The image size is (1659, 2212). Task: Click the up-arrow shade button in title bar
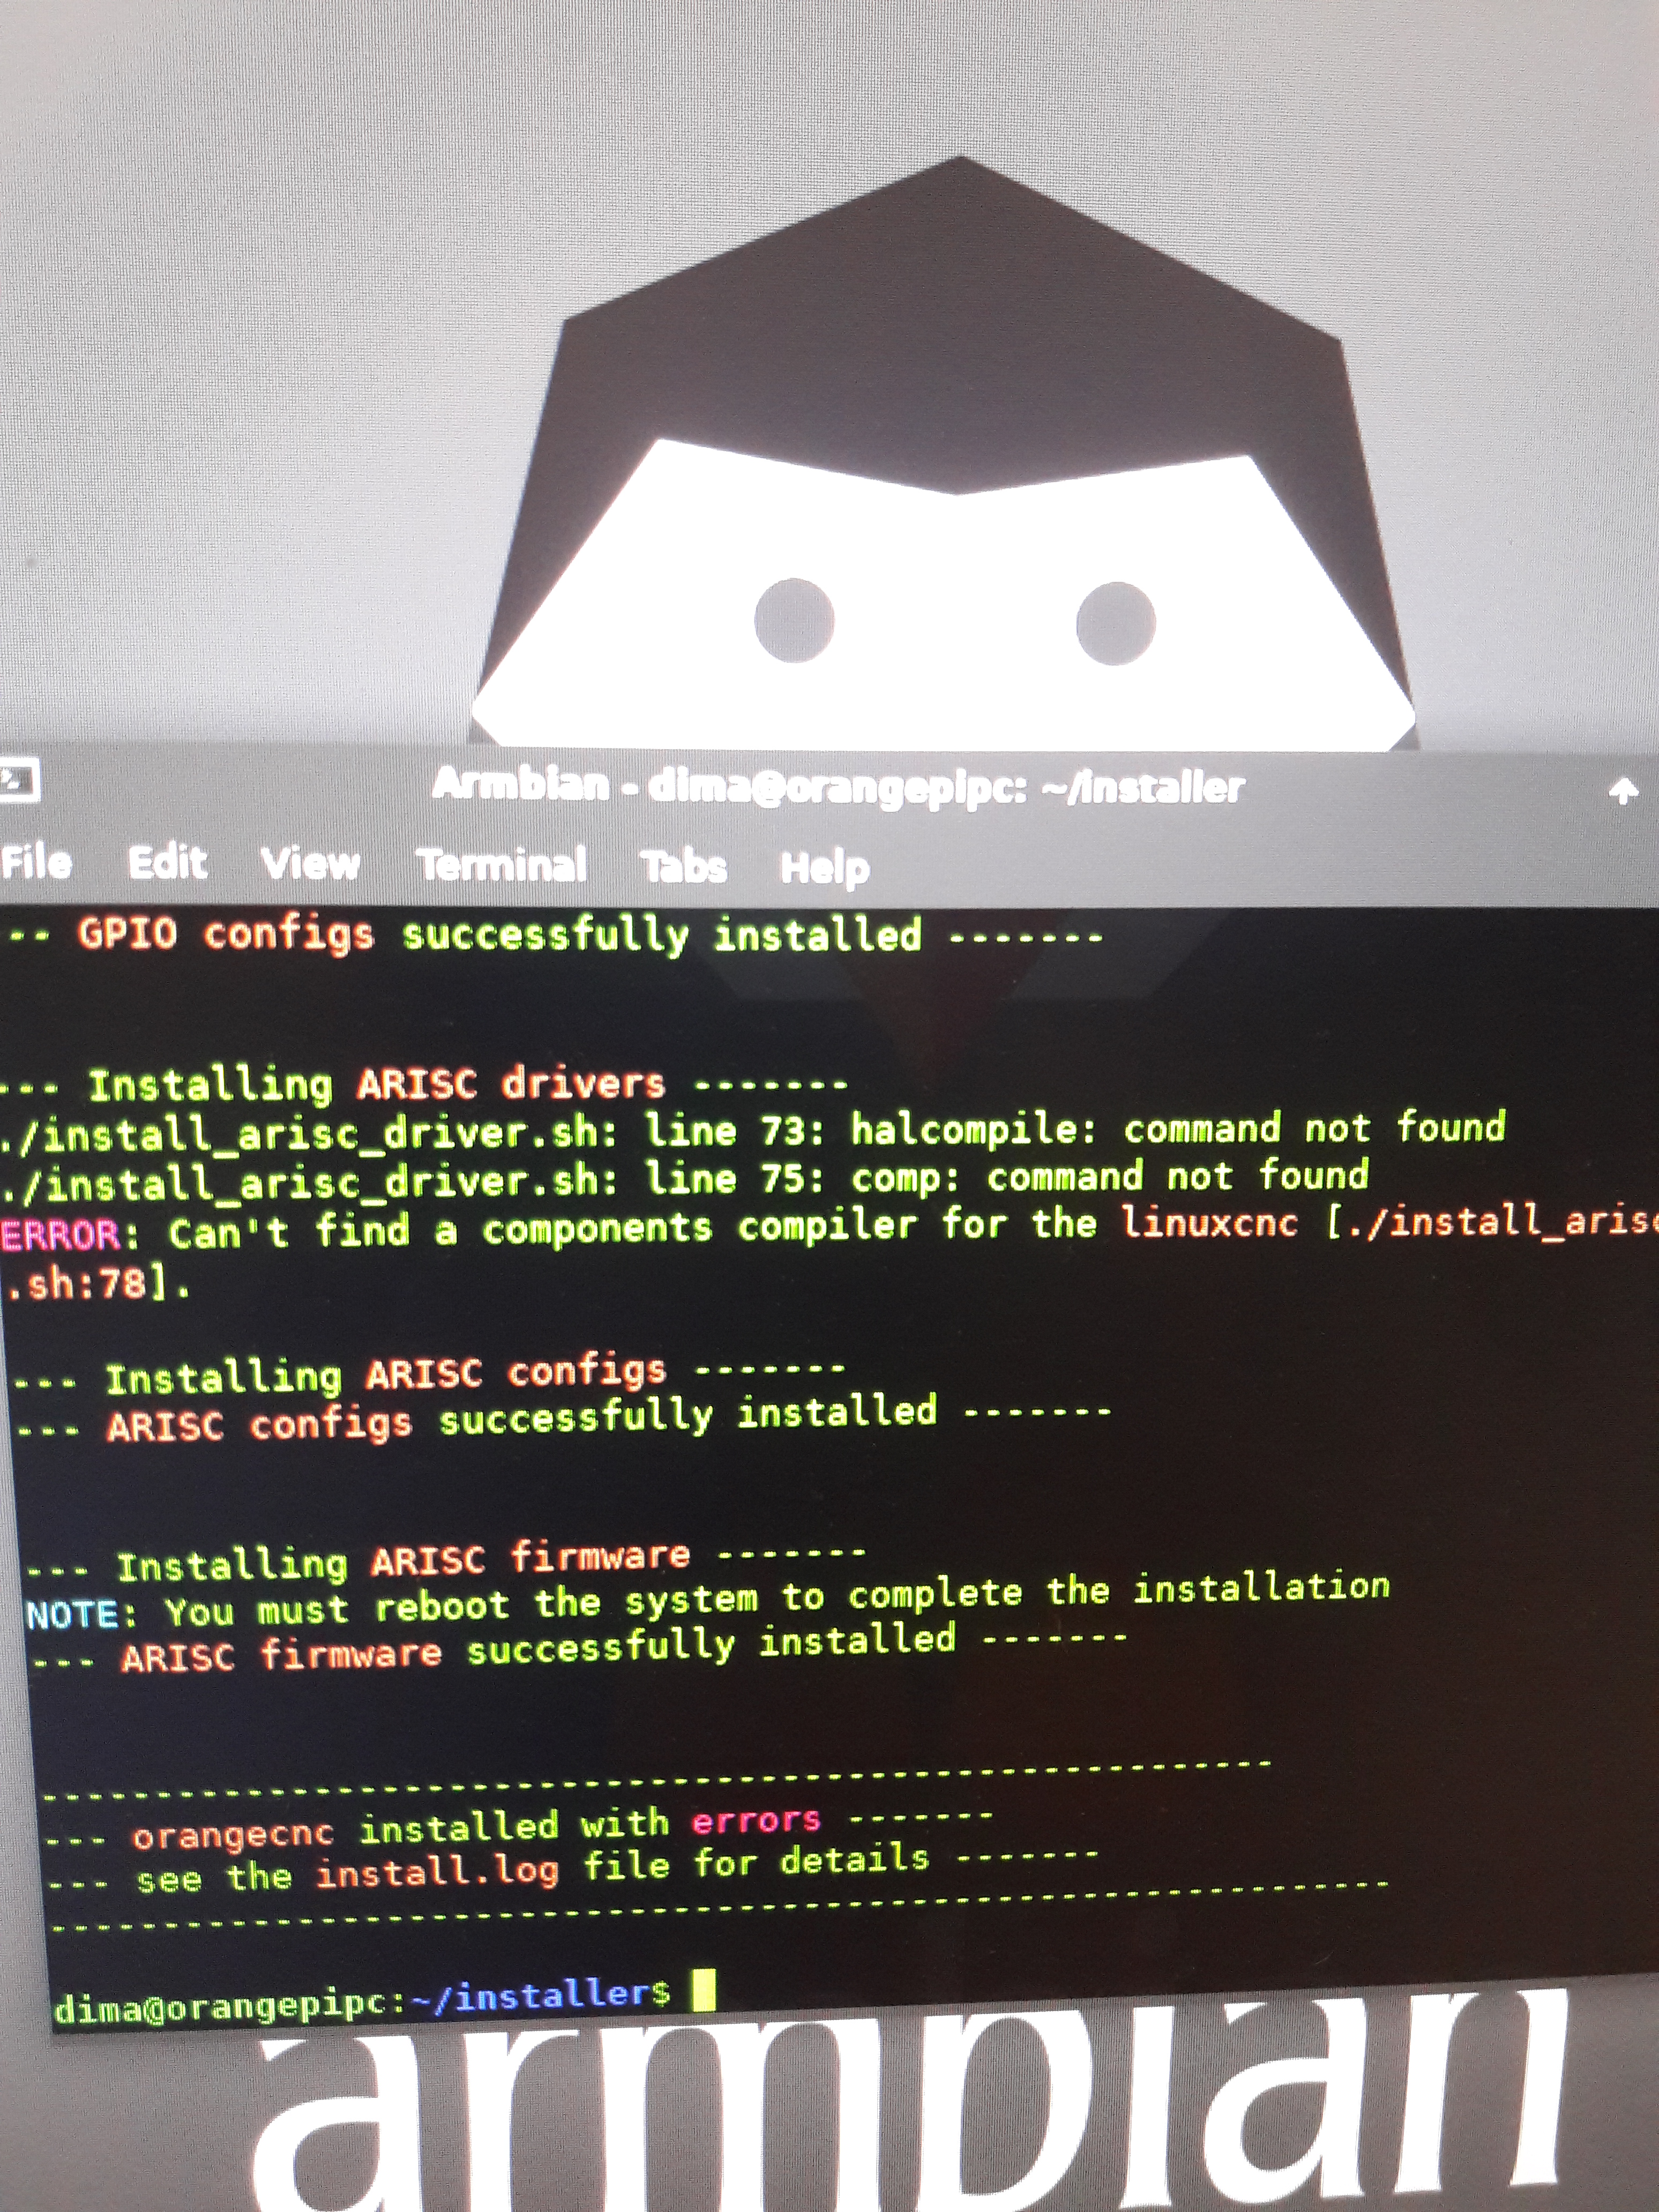[x=1623, y=793]
